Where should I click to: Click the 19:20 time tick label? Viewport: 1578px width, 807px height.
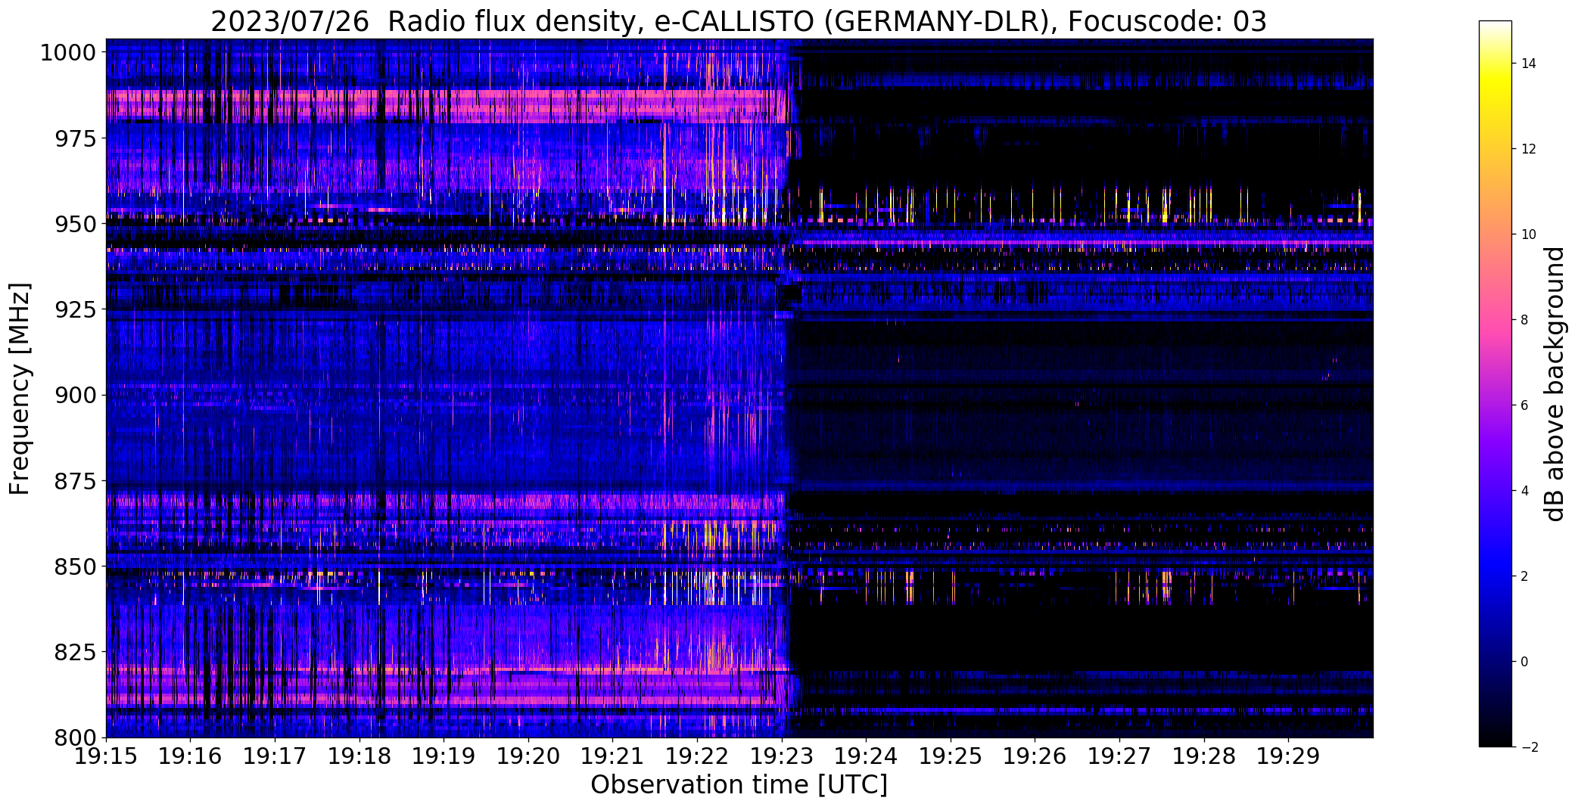pos(528,756)
